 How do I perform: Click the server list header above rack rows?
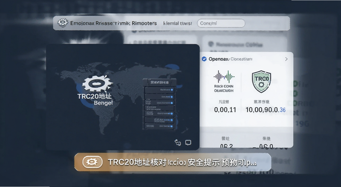159,82
